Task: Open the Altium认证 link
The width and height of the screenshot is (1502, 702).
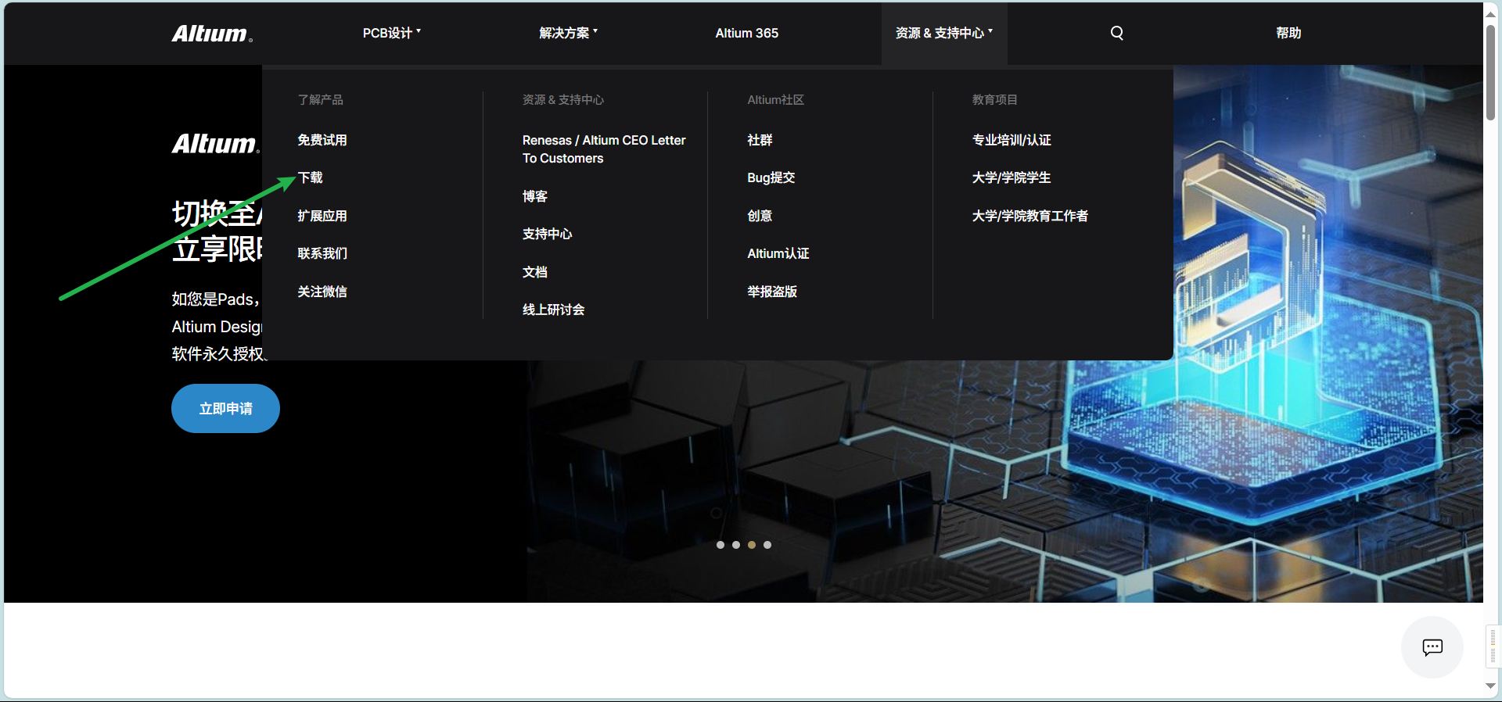Action: 778,253
